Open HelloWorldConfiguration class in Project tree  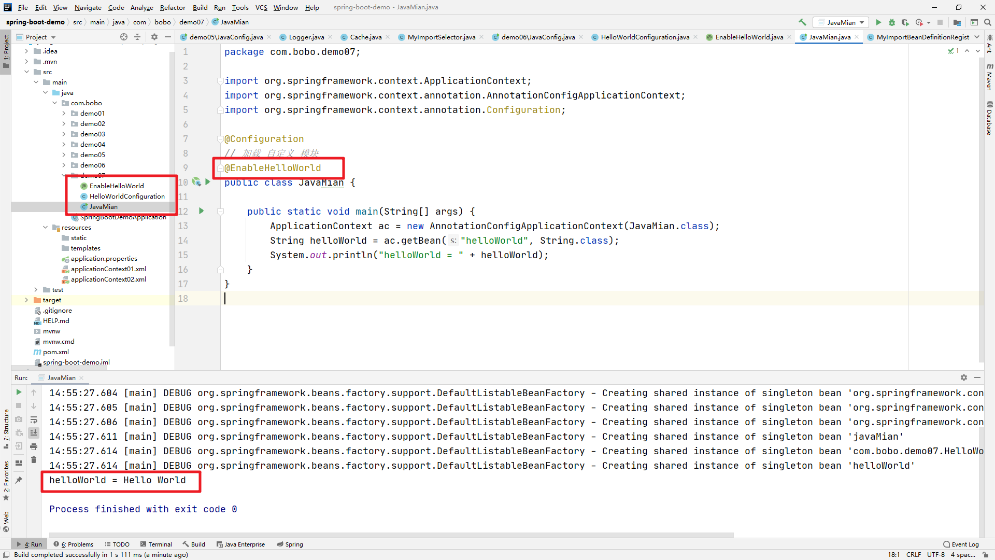click(x=127, y=197)
